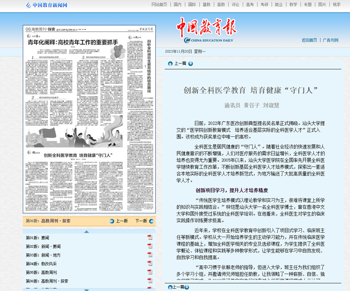Click the article title 创新全科医学教育 培育健康“守门人”
The image size is (350, 291).
click(251, 91)
